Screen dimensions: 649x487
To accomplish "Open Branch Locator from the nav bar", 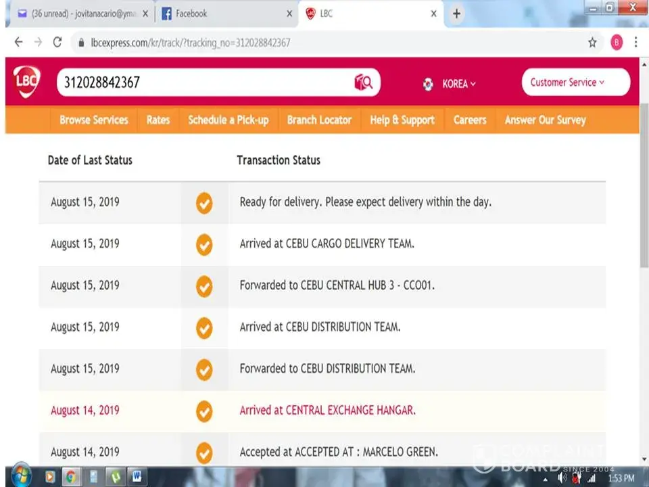I will pos(319,120).
